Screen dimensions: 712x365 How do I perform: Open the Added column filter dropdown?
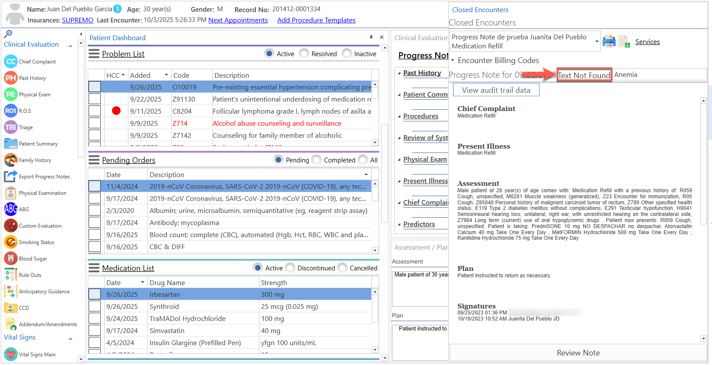166,75
